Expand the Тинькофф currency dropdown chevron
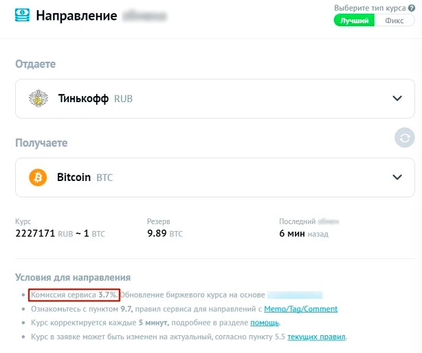Viewport: 422px width, 353px height. click(397, 99)
